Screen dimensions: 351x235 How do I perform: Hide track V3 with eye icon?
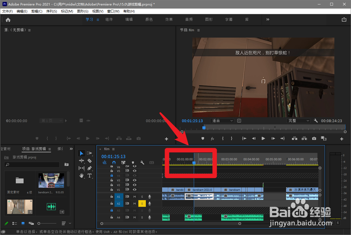(134, 180)
